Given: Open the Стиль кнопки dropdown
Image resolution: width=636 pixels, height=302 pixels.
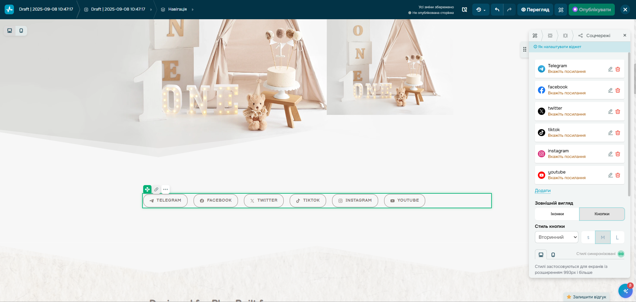Looking at the screenshot, I should point(556,237).
